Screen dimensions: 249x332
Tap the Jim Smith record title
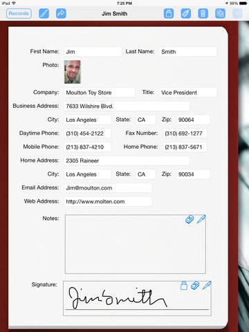coord(114,14)
